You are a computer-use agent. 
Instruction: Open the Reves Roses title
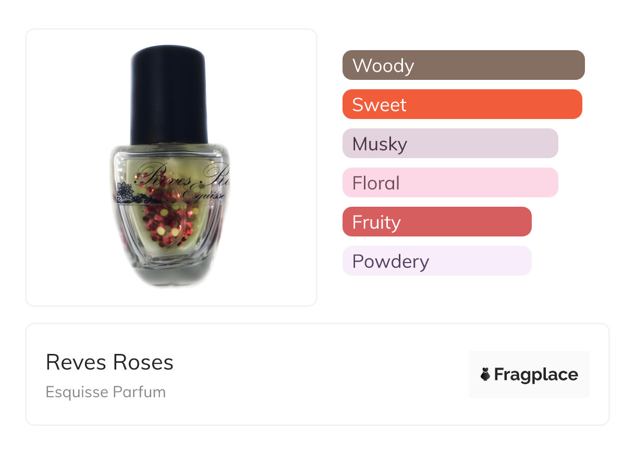(109, 362)
